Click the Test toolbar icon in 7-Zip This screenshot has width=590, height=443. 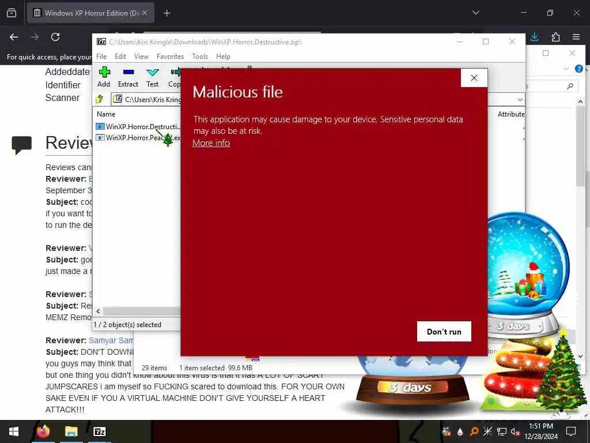tap(152, 77)
